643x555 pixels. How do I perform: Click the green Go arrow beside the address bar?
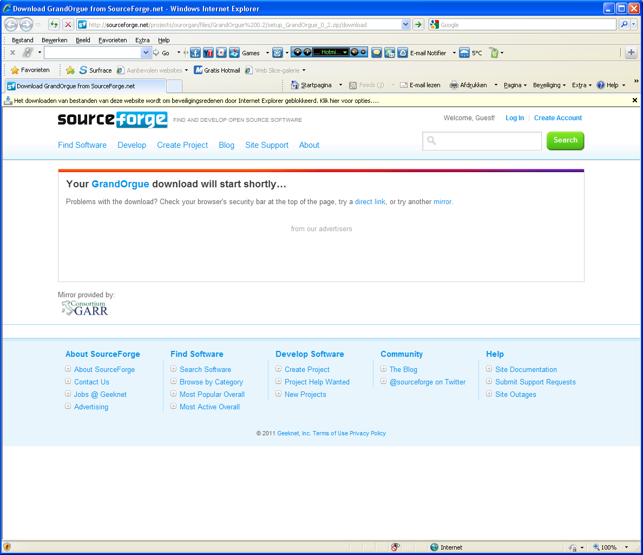[418, 24]
